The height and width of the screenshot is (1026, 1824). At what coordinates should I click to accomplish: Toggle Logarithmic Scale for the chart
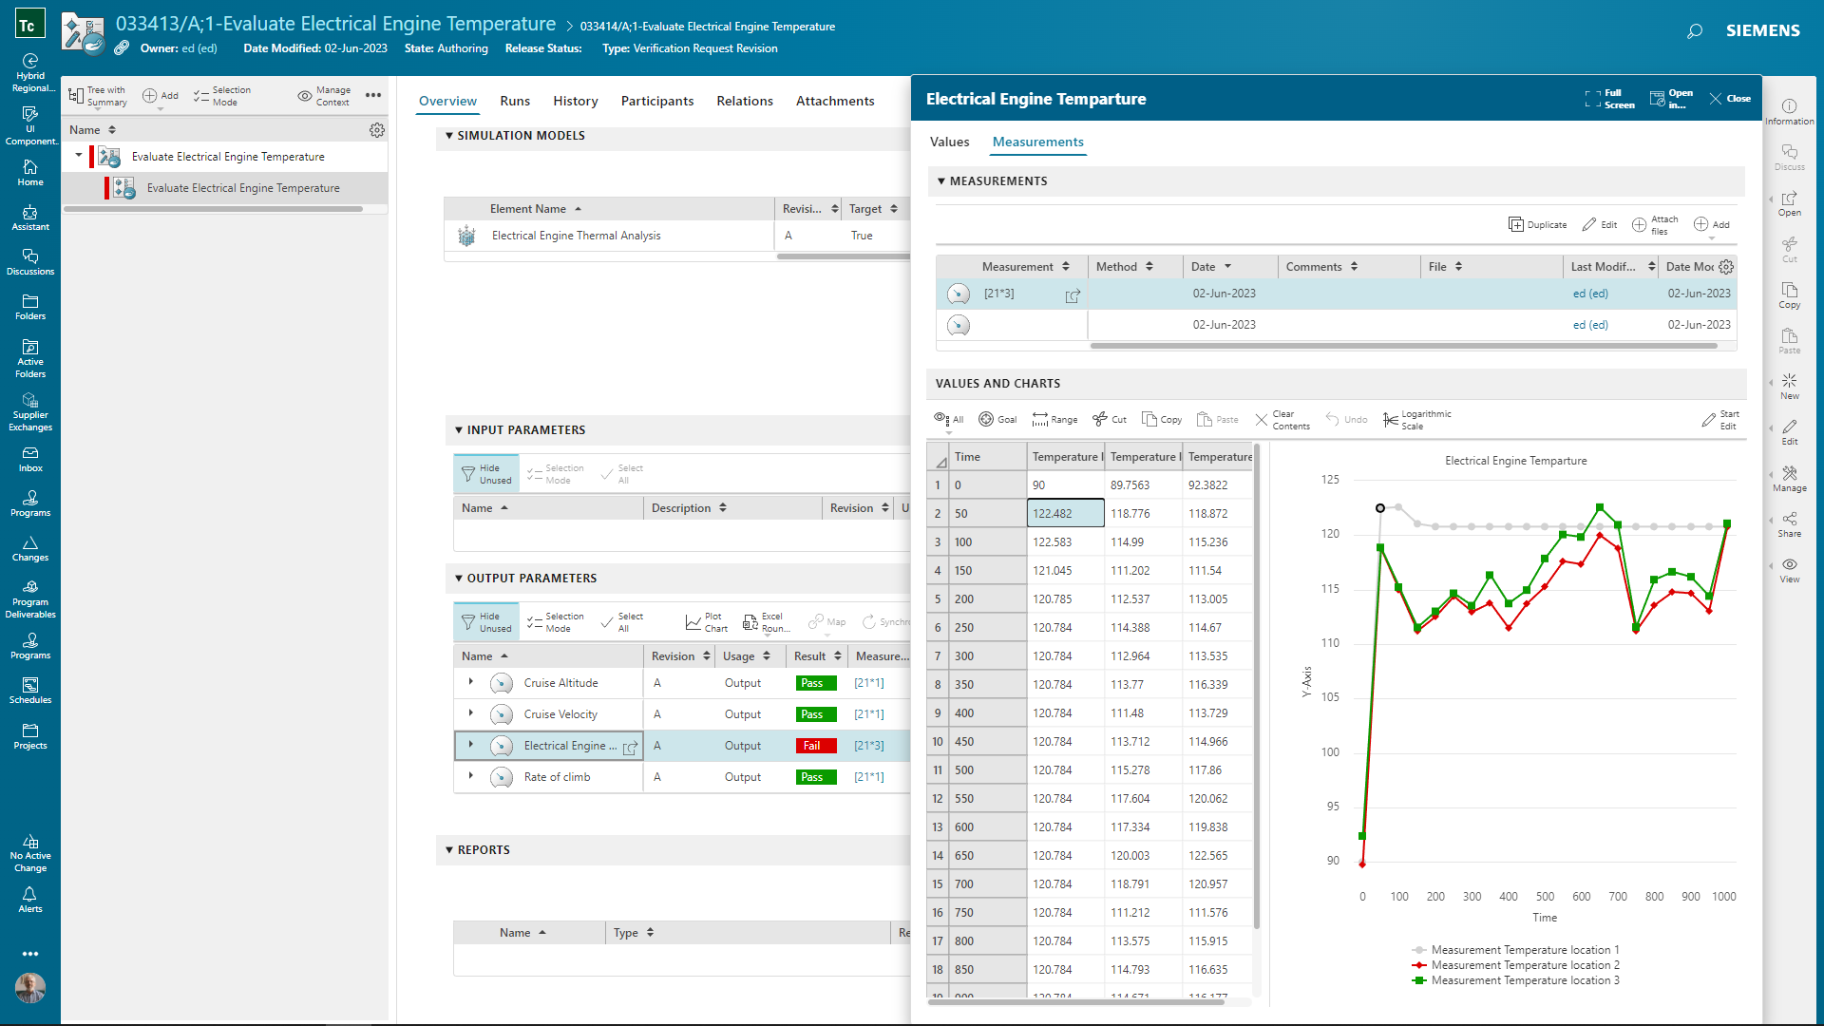click(x=1416, y=419)
